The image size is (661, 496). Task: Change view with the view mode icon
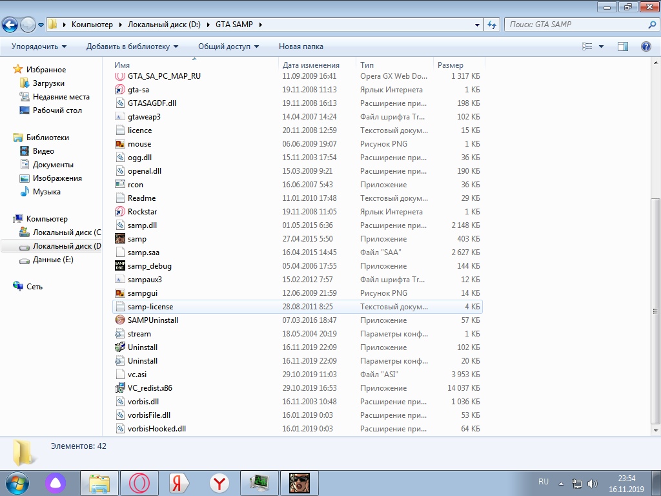tap(587, 46)
